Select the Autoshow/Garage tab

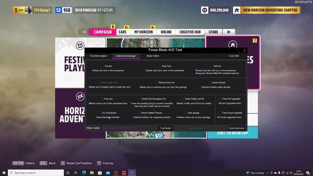[x=126, y=56]
